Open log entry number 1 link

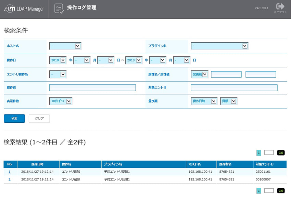click(x=10, y=172)
